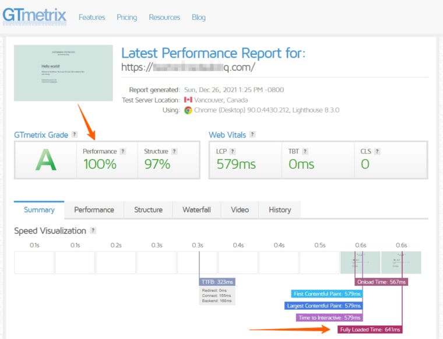Image resolution: width=443 pixels, height=339 pixels.
Task: Click help icon next to Speed Visualization
Action: pos(93,230)
